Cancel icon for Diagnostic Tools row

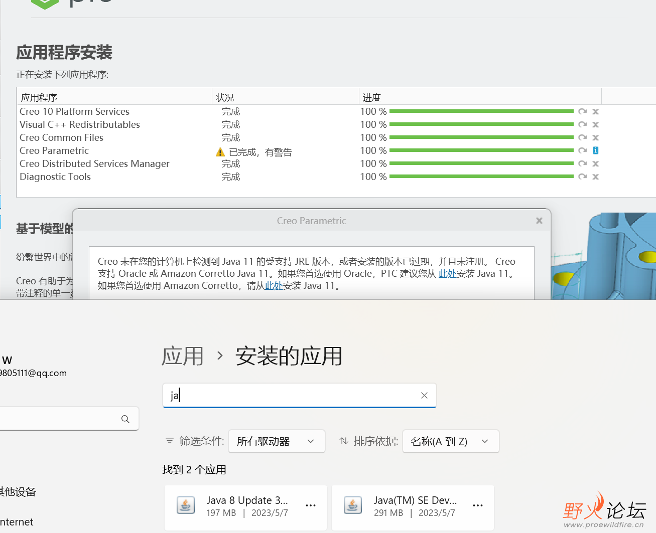pos(596,176)
